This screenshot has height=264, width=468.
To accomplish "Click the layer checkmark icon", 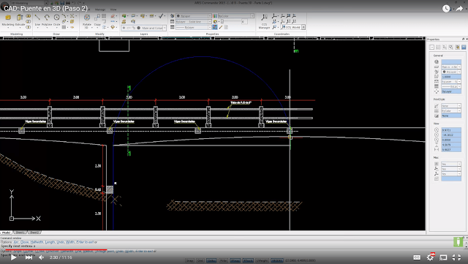I will (161, 16).
